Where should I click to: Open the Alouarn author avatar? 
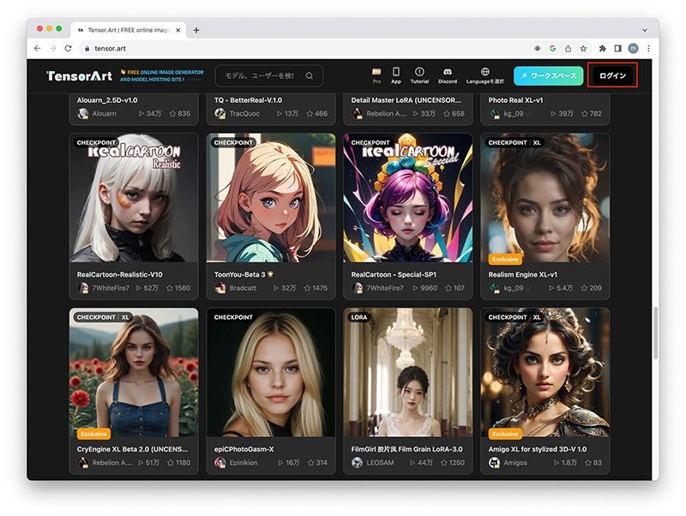82,114
